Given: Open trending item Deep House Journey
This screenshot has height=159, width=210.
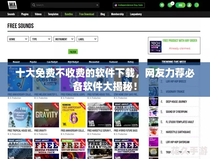Looking at the screenshot, I should pos(176,101).
